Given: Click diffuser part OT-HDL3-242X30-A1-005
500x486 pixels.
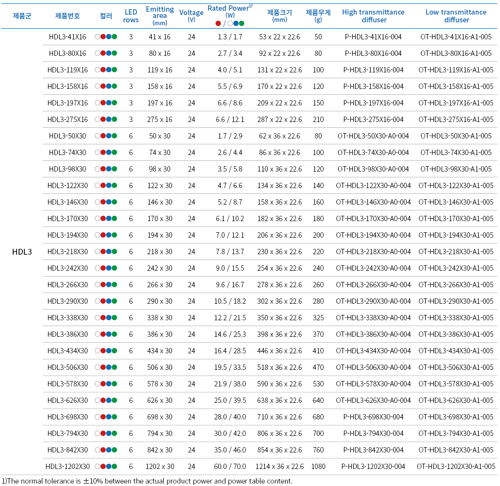Looking at the screenshot, I should point(456,268).
